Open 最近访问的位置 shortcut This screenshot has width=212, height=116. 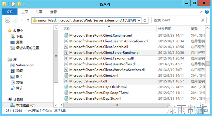tap(28, 48)
